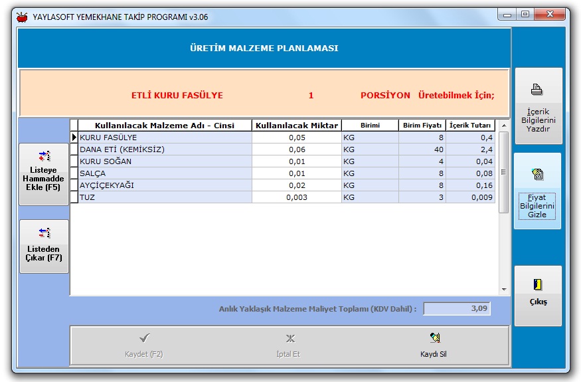
Task: Click the row selector beside DANA ETİ (KEMİKSİZ)
Action: tap(74, 149)
